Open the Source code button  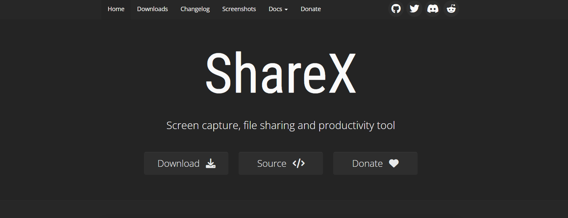[281, 163]
